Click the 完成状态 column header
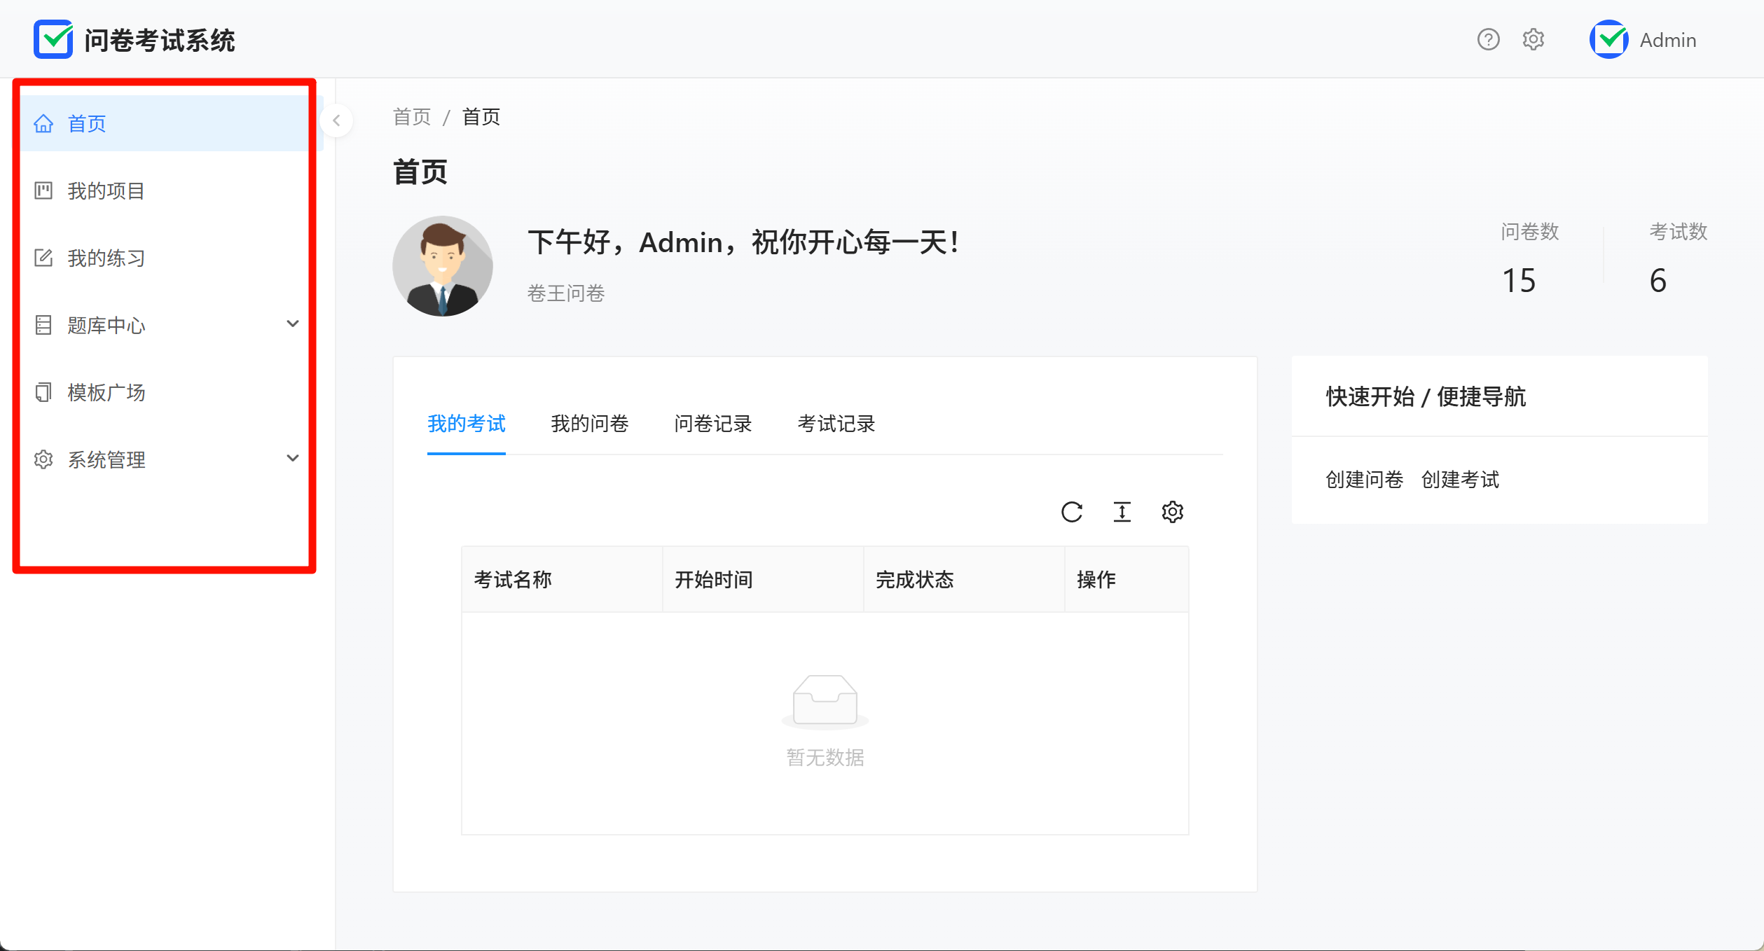Viewport: 1764px width, 951px height. pos(964,579)
